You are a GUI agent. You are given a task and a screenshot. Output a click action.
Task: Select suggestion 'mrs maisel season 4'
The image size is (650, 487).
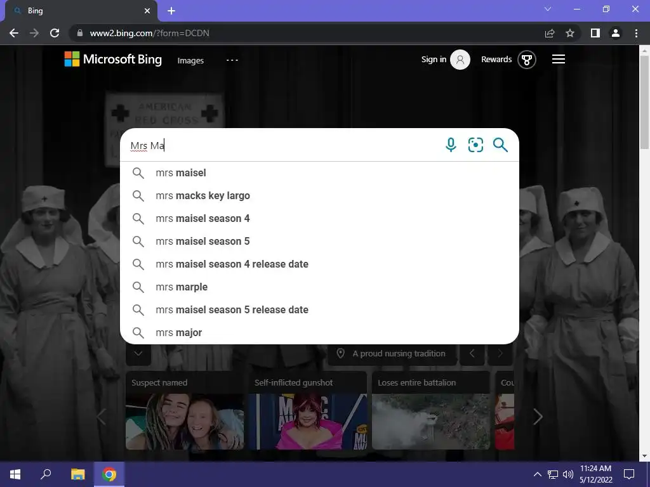click(319, 218)
